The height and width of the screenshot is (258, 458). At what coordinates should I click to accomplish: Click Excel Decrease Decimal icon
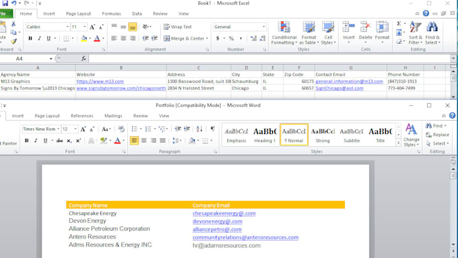[262, 38]
